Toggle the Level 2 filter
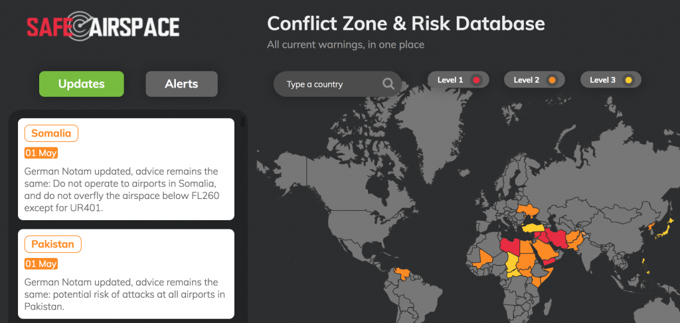 [x=533, y=80]
